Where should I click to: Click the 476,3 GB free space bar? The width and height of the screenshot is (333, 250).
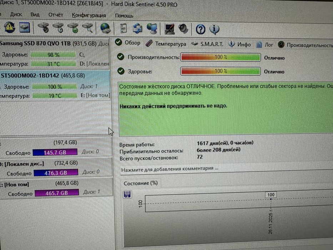point(56,172)
